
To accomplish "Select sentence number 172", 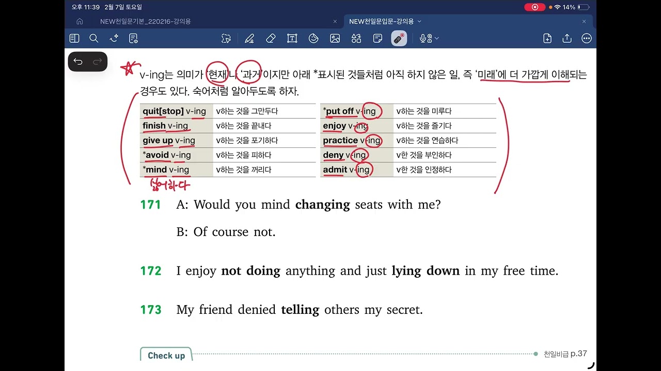I will 151,271.
